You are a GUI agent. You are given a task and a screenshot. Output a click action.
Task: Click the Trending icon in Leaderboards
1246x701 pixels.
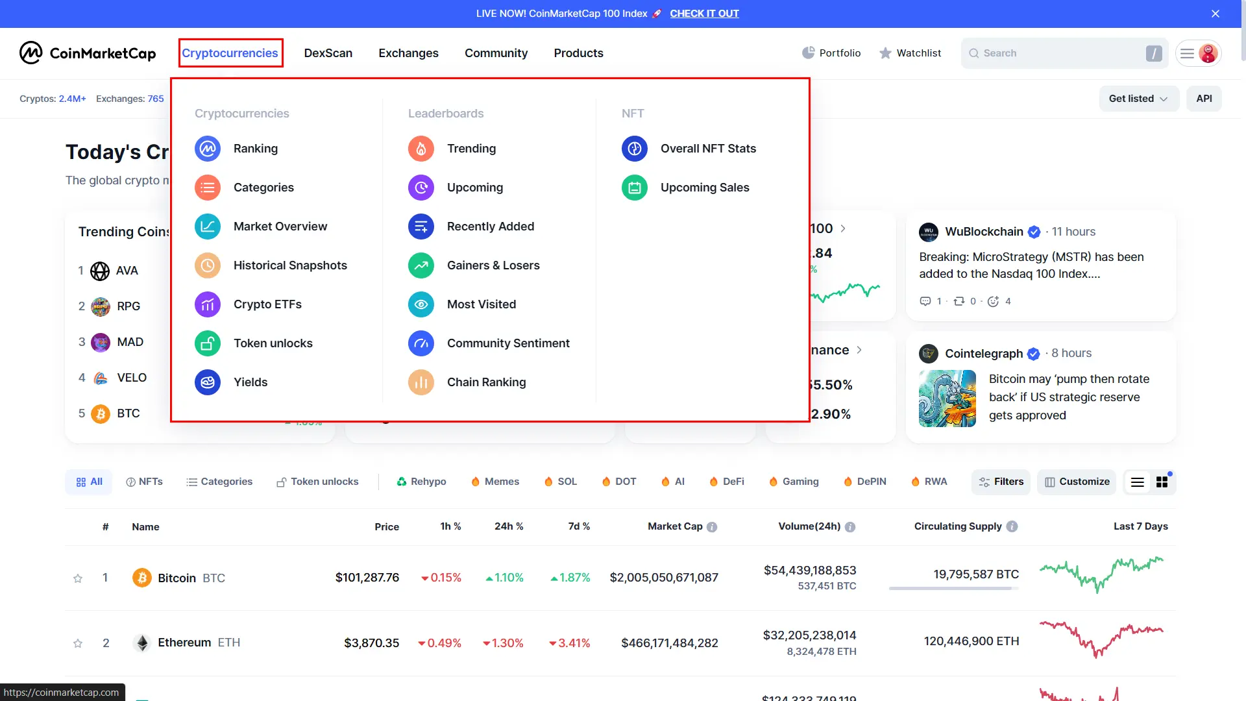421,148
